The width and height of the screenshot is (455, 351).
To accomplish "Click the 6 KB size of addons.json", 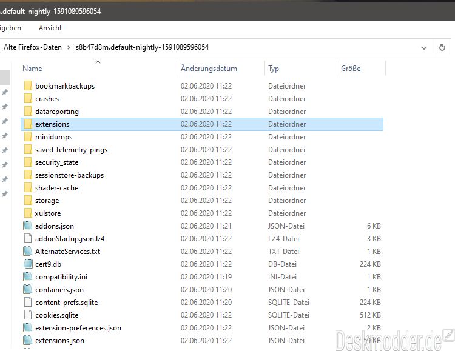I will [374, 226].
